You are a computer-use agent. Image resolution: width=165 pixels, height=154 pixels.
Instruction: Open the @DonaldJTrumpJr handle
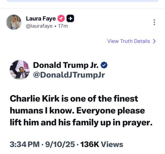pos(69,75)
